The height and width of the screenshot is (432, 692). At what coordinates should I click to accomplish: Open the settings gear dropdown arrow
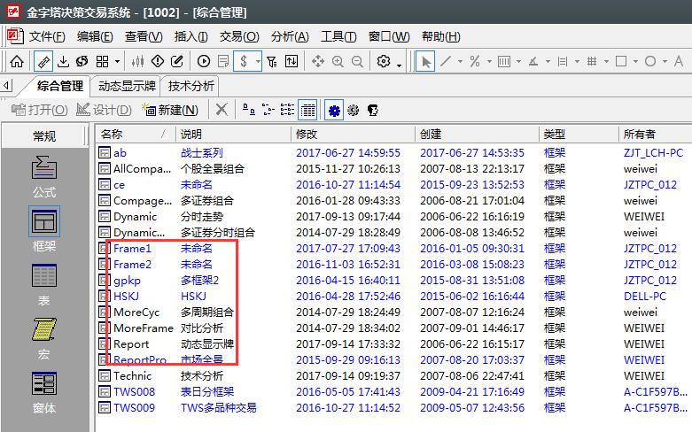(x=399, y=64)
